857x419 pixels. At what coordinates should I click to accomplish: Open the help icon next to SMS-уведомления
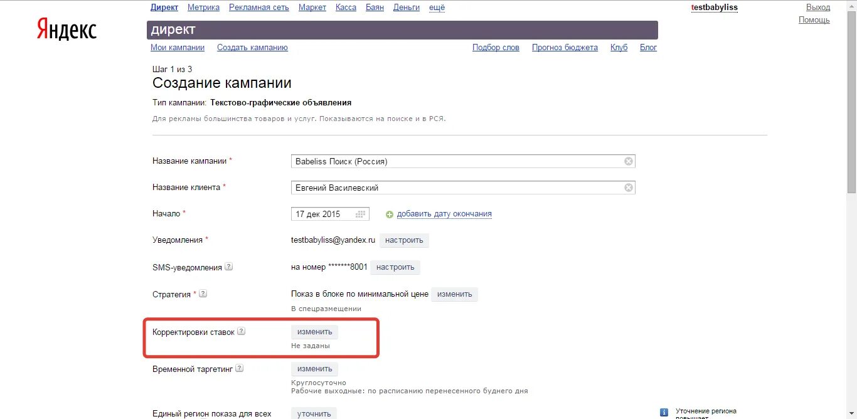(228, 267)
